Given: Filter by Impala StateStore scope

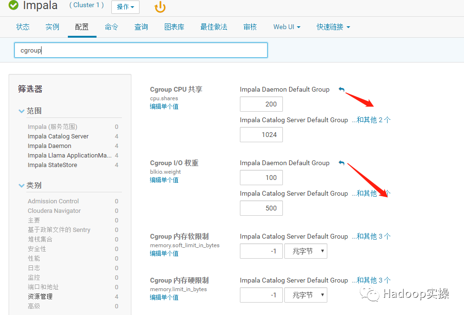Looking at the screenshot, I should point(53,165).
